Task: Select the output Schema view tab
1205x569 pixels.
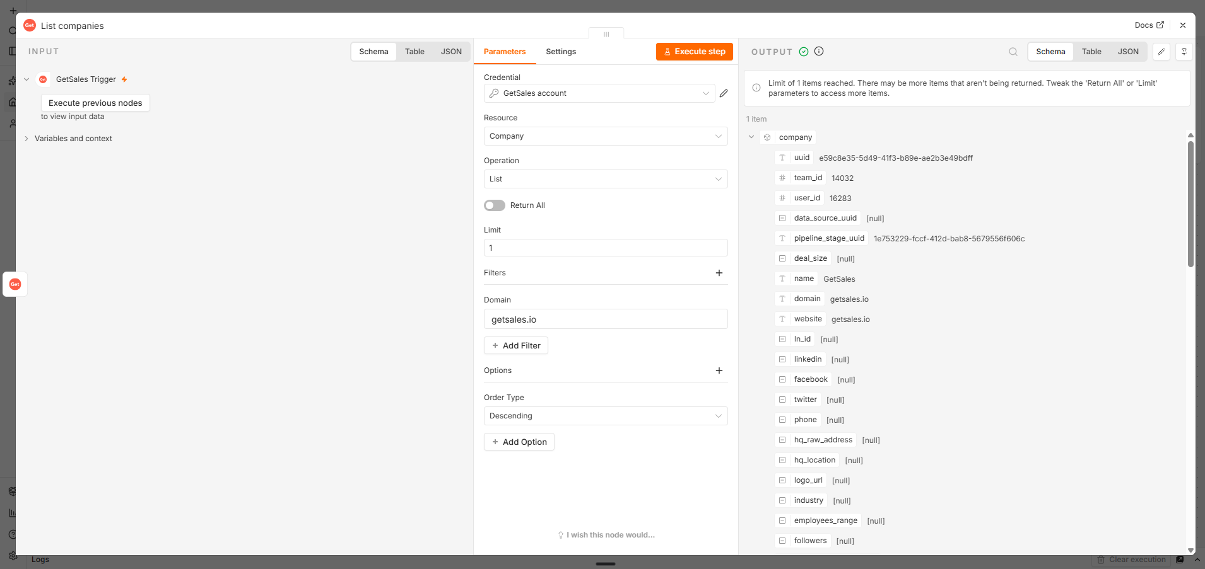Action: click(x=1050, y=52)
